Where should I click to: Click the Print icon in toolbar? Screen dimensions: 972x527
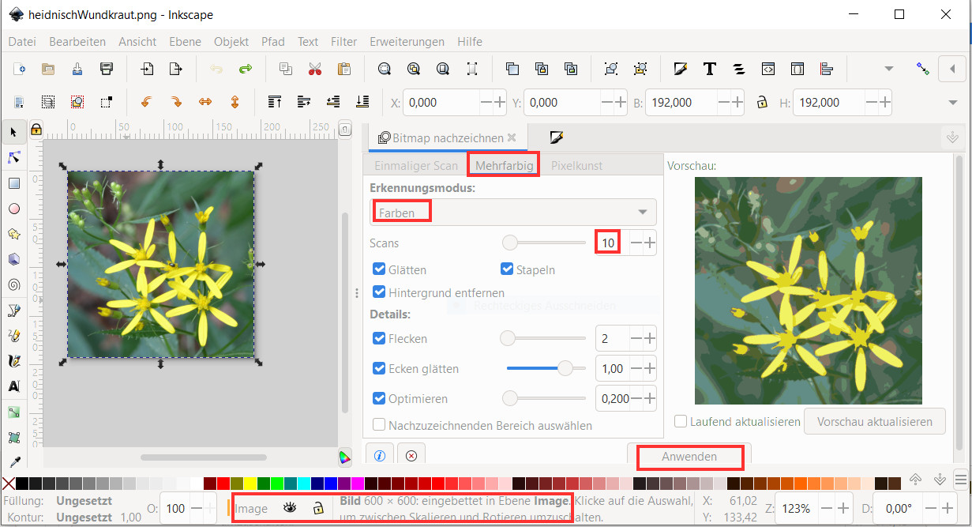pos(77,69)
